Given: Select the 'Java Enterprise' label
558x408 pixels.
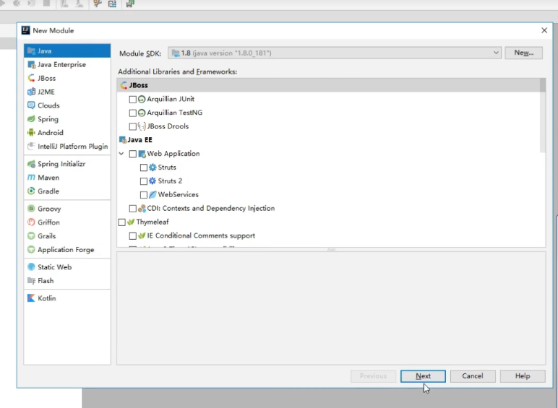Looking at the screenshot, I should (61, 65).
